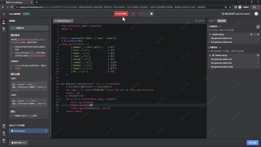Click the settings icon on sample_test.py row
This screenshot has width=261, height=147.
(x=258, y=34)
